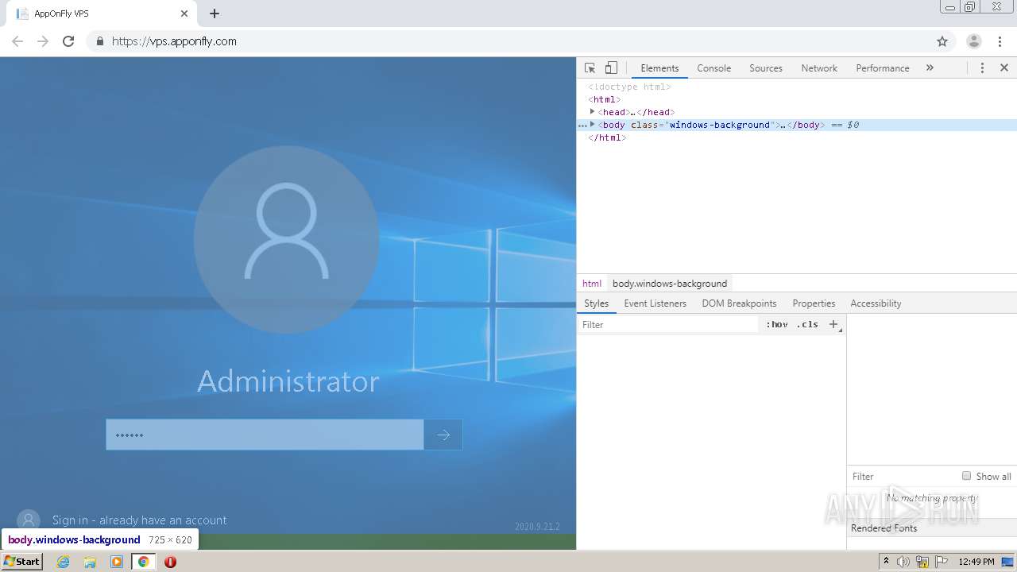Go forward in browser history
Viewport: 1017px width, 572px height.
[43, 41]
